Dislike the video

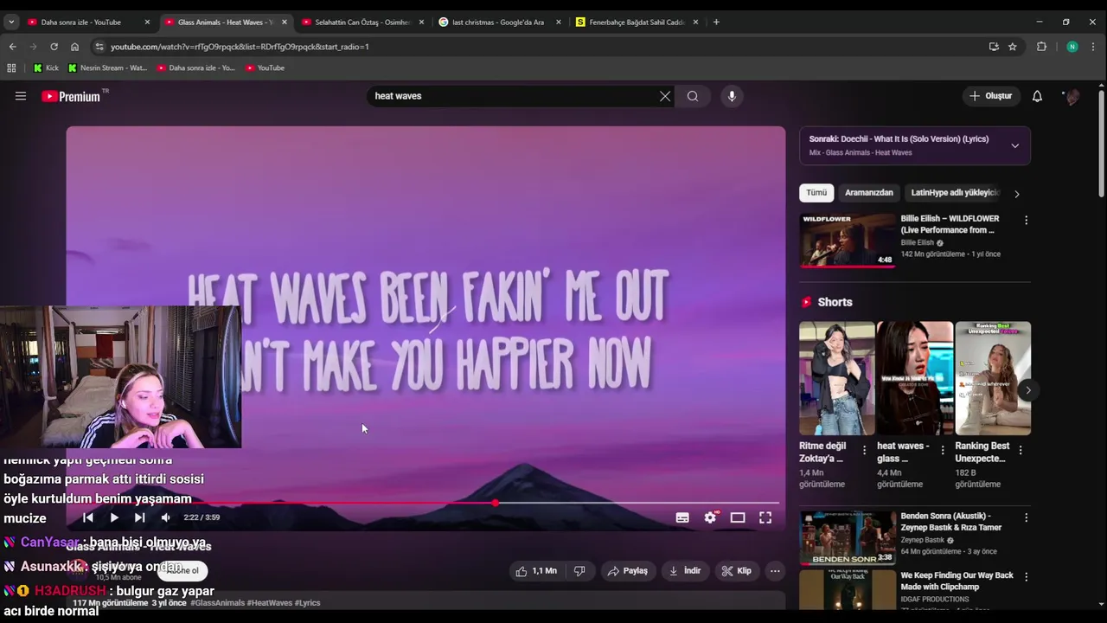coord(579,571)
